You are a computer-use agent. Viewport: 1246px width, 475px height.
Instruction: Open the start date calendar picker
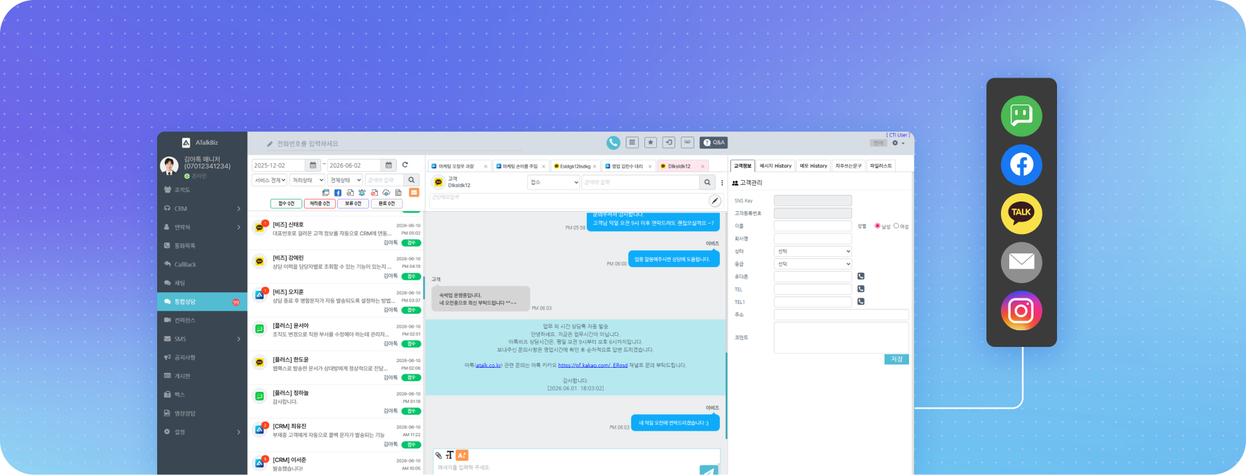point(313,165)
